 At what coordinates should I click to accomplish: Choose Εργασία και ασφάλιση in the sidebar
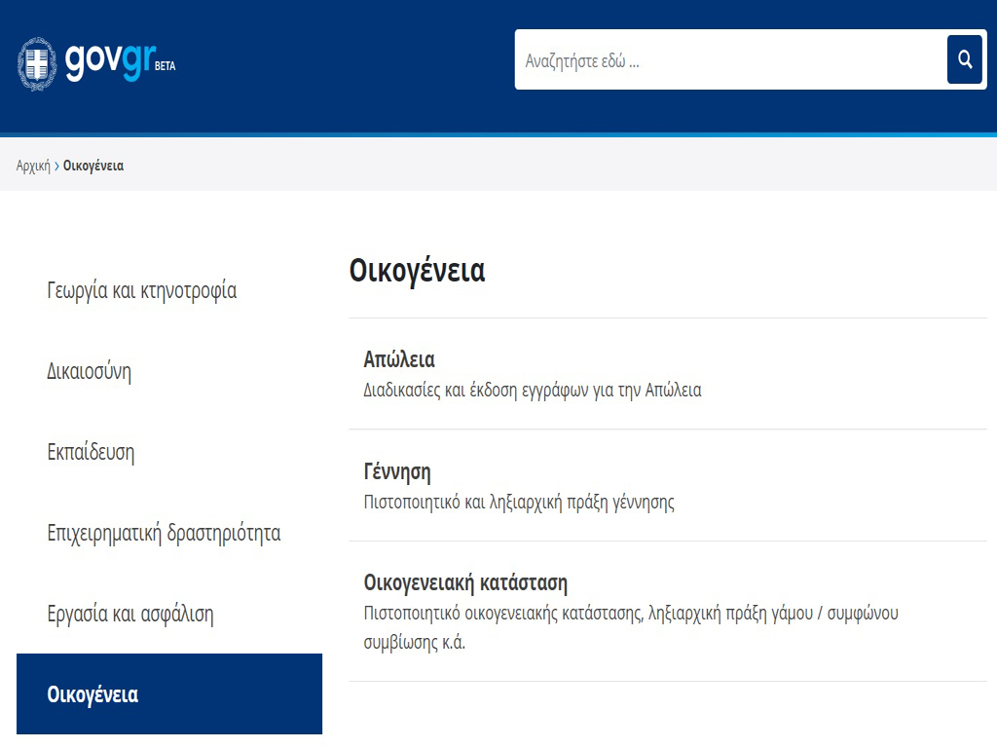coord(130,615)
